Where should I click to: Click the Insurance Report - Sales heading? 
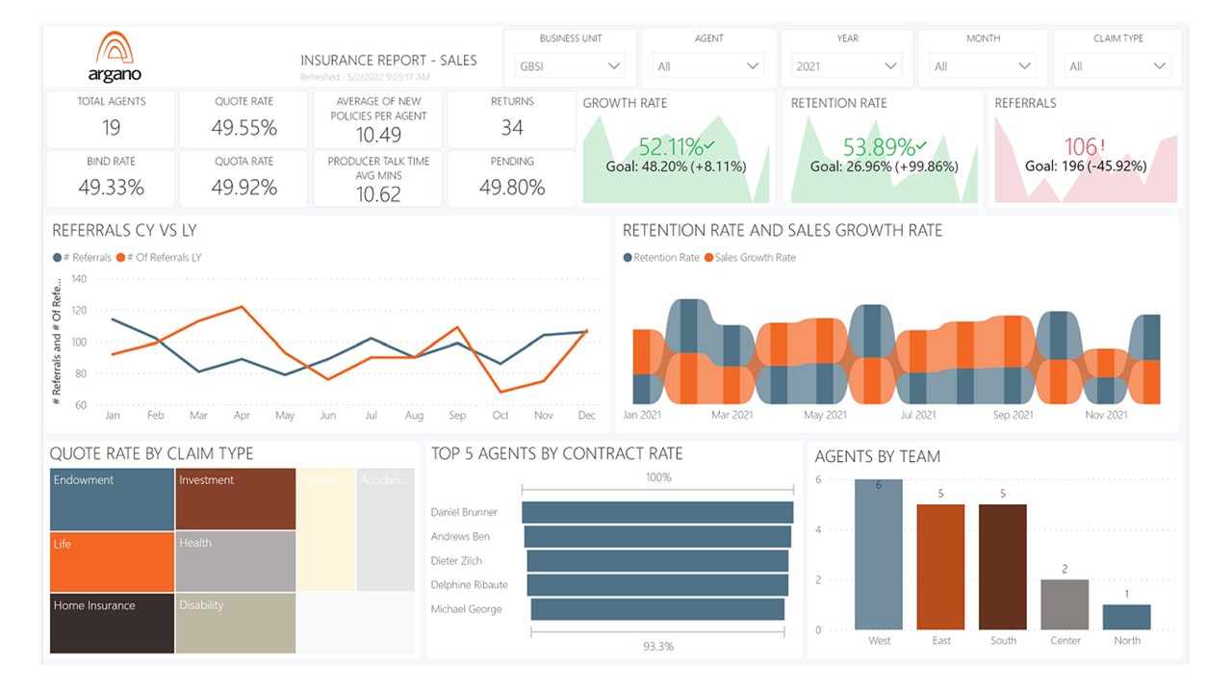[x=389, y=60]
